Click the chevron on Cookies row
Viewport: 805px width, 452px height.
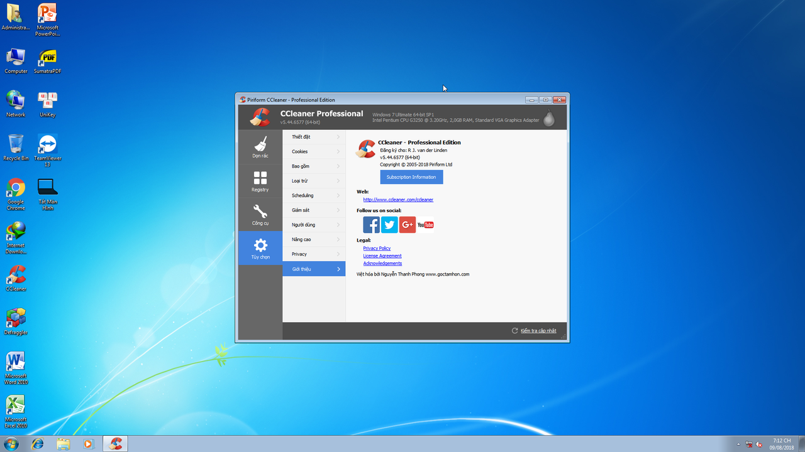click(x=338, y=151)
